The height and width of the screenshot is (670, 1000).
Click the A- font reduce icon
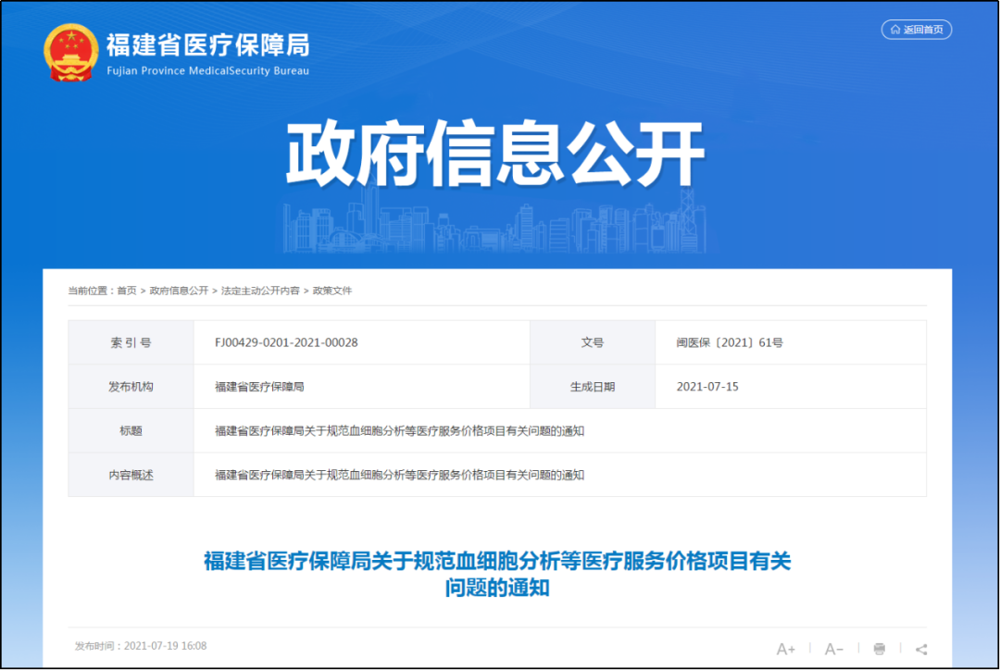pos(832,649)
